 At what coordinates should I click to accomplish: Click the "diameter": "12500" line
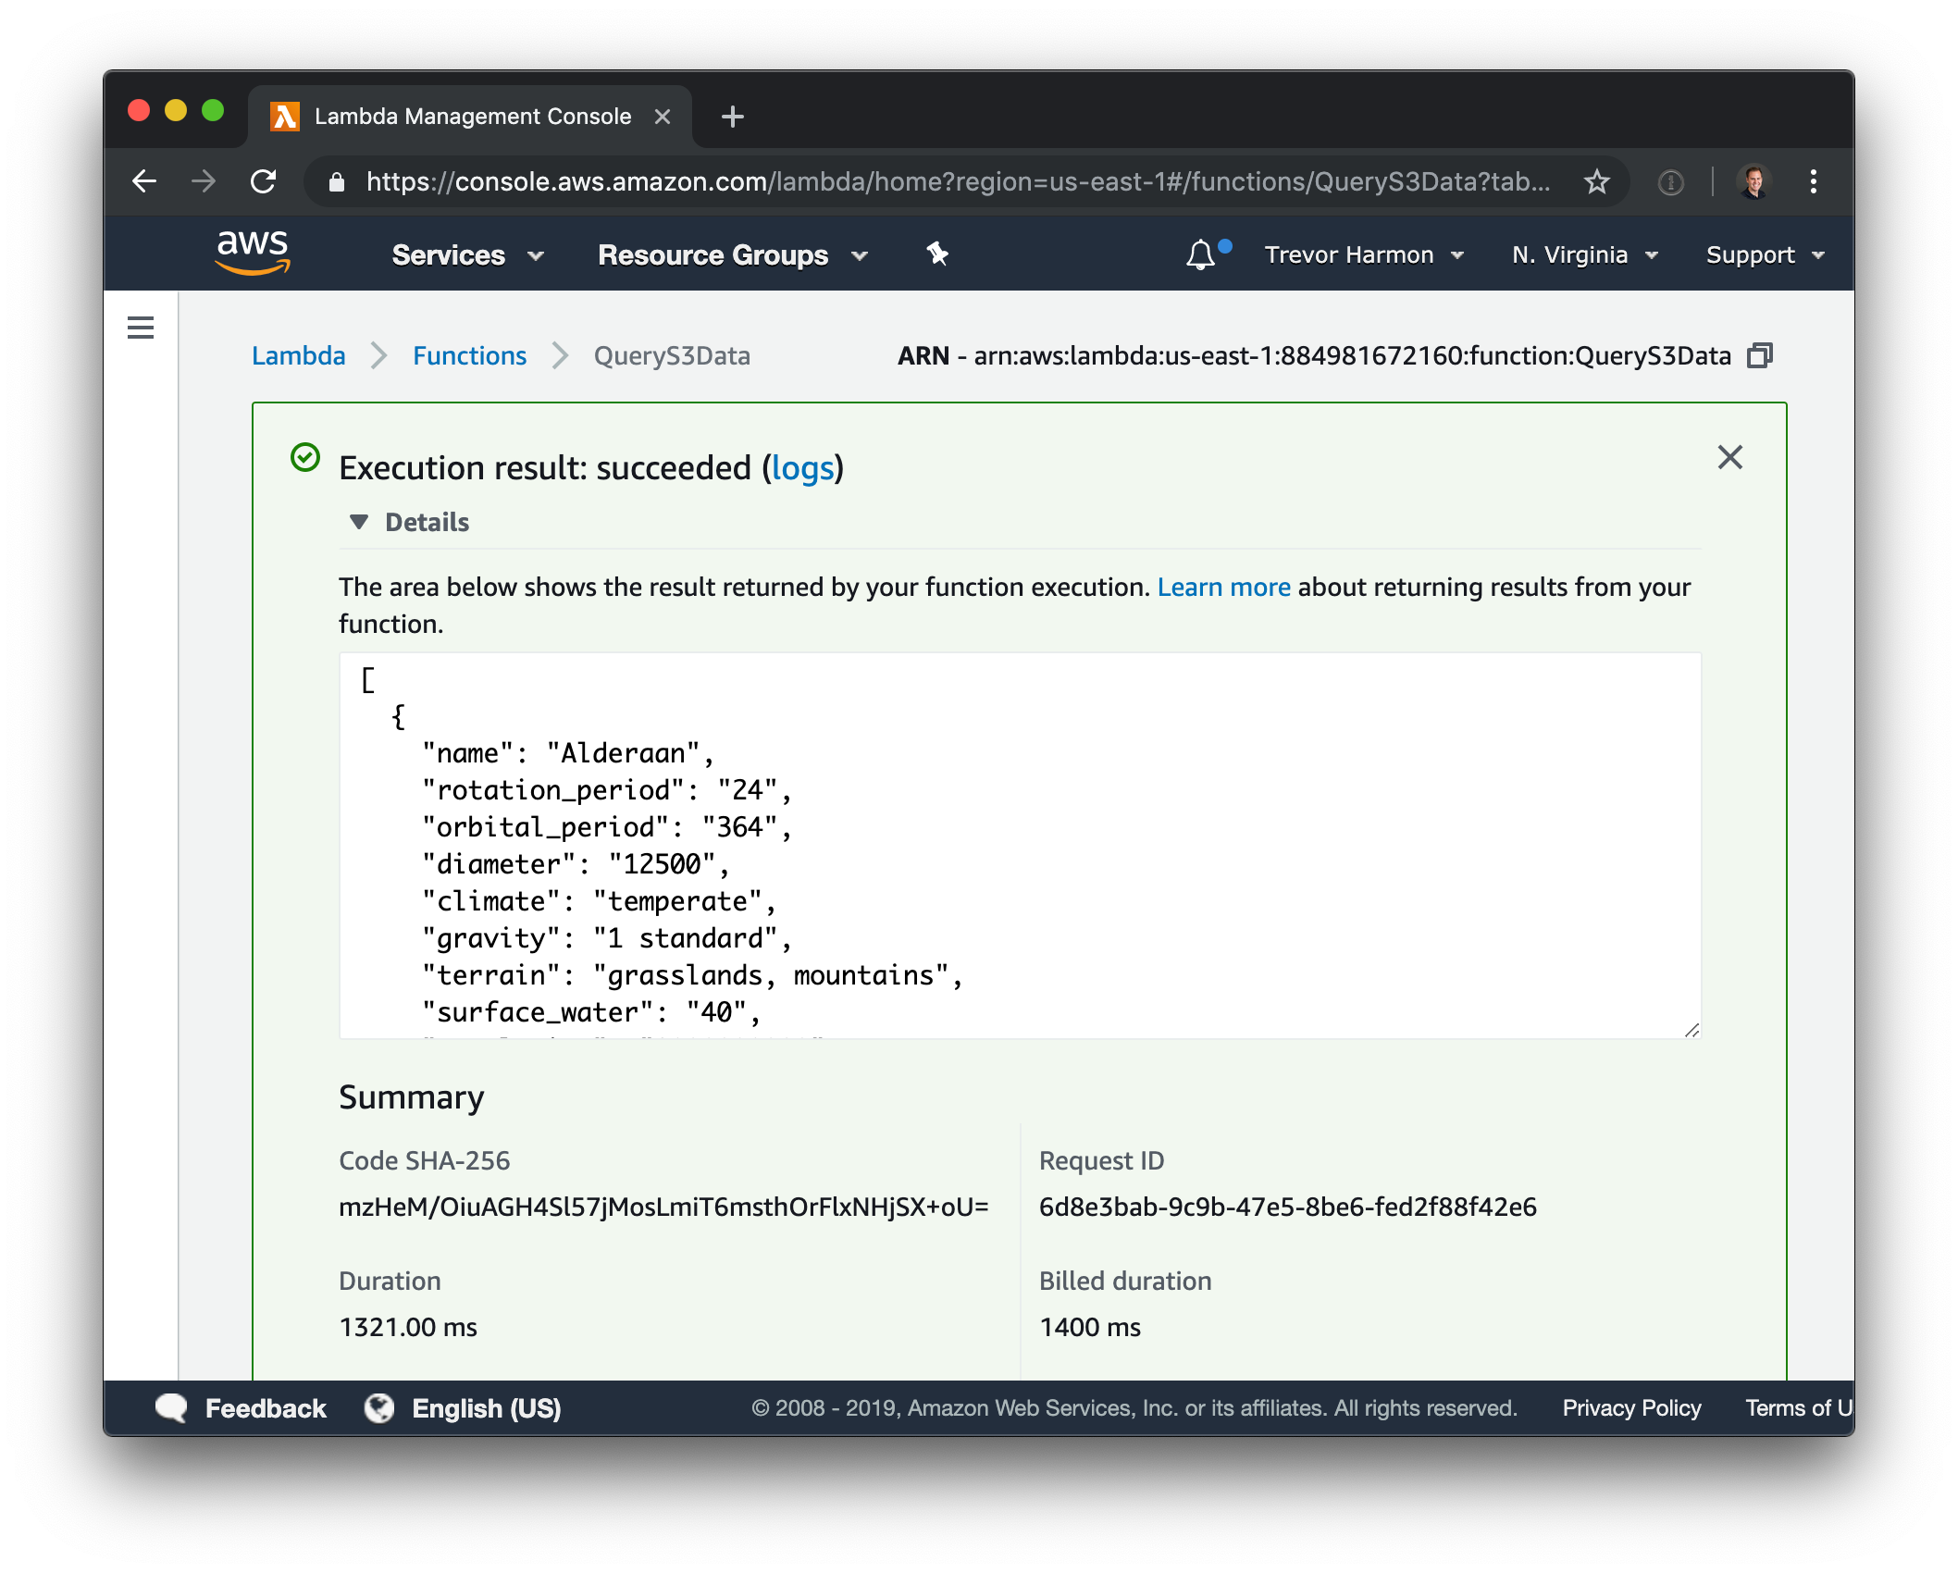point(576,864)
